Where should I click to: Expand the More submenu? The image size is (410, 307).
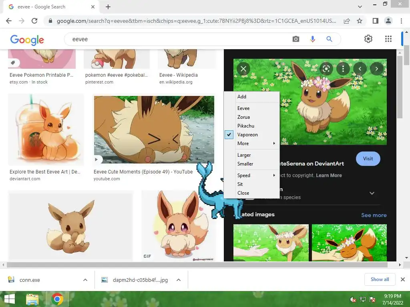(x=252, y=144)
